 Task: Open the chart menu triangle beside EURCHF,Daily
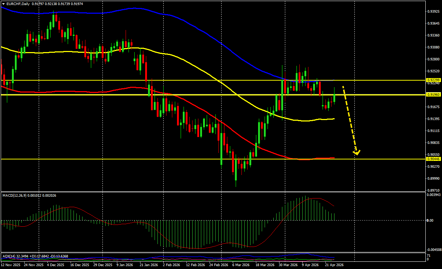3,4
